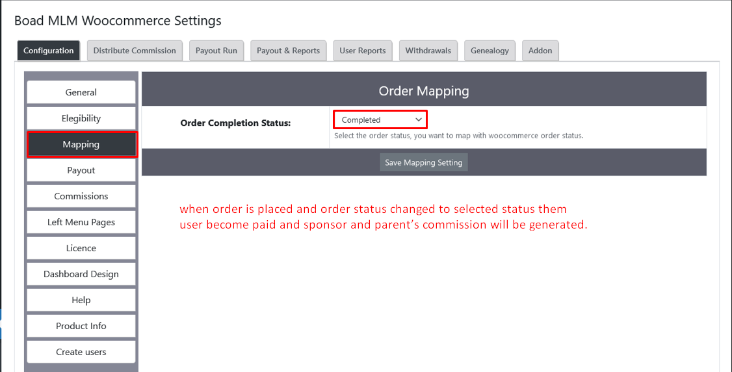Select Elegibility in the sidebar
The height and width of the screenshot is (372, 732).
click(x=81, y=118)
